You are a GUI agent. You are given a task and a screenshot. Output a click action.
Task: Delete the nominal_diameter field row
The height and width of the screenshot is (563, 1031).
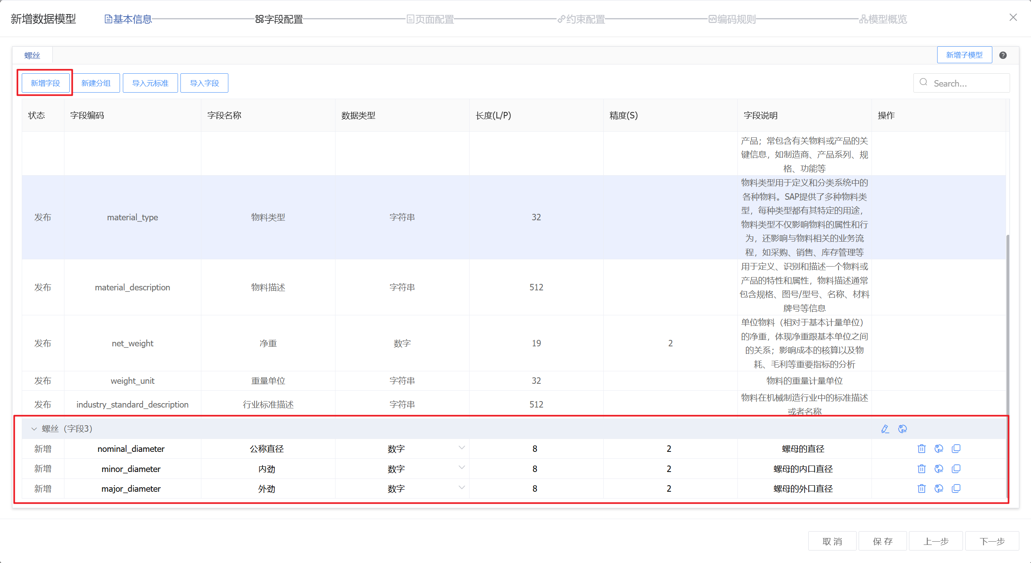point(921,449)
